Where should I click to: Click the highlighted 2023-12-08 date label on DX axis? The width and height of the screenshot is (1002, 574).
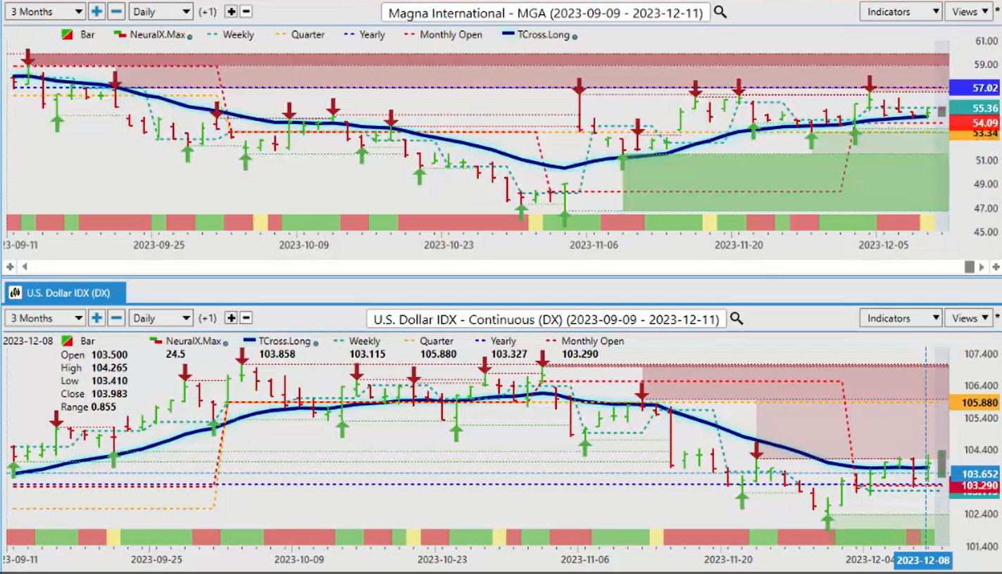point(922,561)
